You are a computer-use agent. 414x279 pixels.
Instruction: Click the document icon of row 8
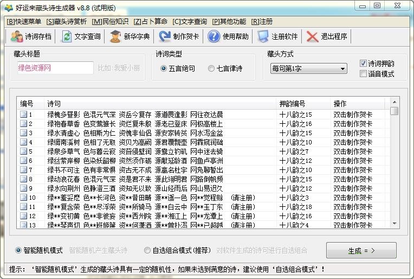23,179
